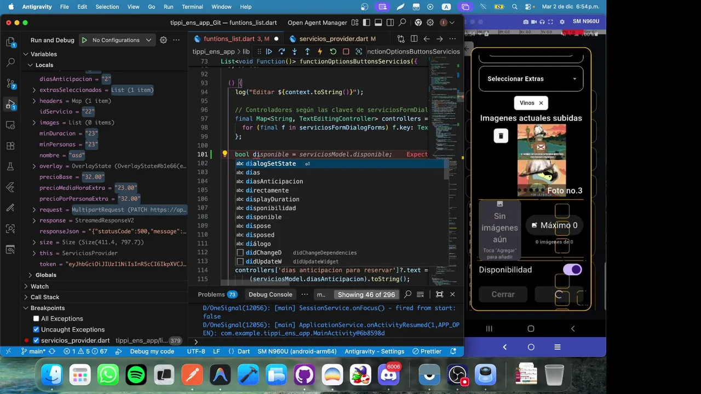This screenshot has height=394, width=701.
Task: Collapse the Variables section
Action: pyautogui.click(x=26, y=54)
